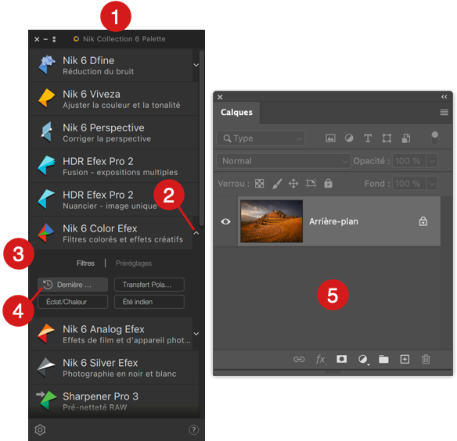This screenshot has height=441, width=457.
Task: Filter layers by smart objects
Action: point(406,138)
